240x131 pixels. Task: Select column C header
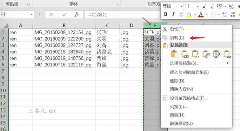(x=108, y=25)
